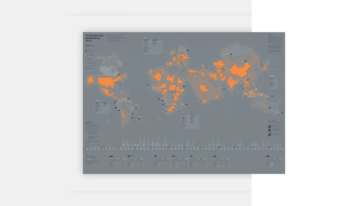343x206 pixels.
Task: Open the info box at the top center
Action: pos(152,46)
